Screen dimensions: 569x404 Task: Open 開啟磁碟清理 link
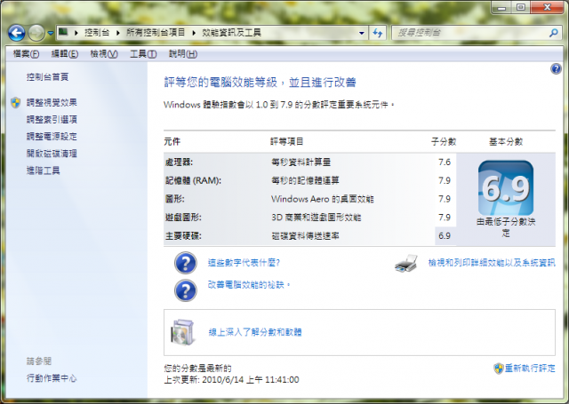pos(52,154)
